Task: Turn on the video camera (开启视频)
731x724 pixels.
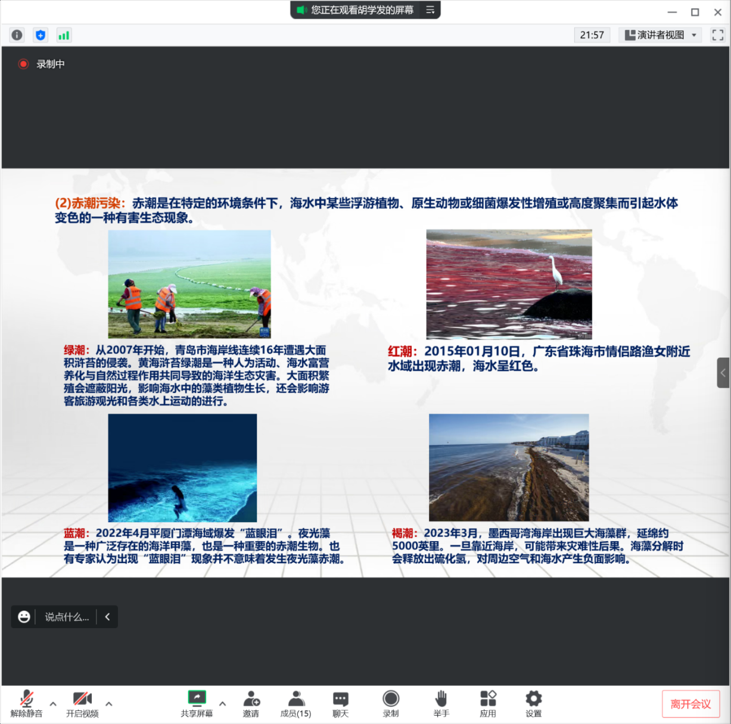Action: coord(82,704)
